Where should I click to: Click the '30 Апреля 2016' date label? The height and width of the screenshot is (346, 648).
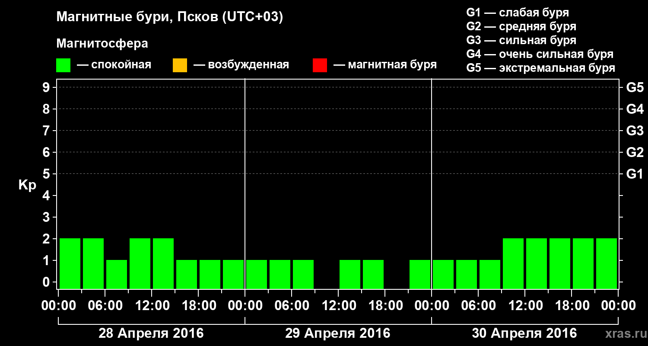[524, 333]
